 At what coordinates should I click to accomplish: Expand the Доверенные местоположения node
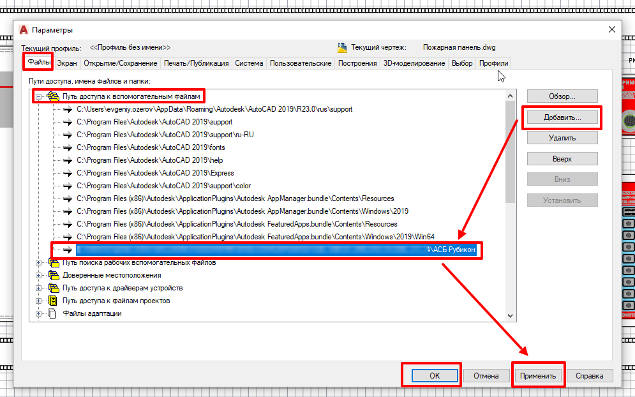click(38, 276)
